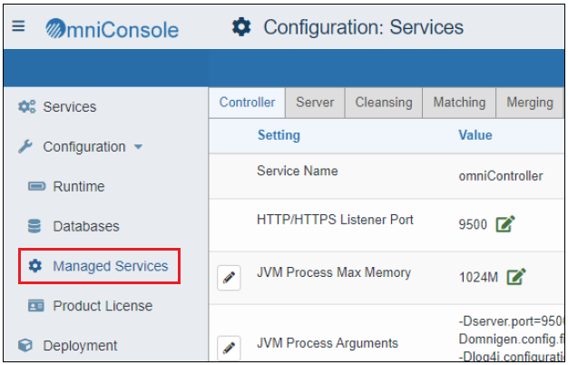Switch to the Server tab

pyautogui.click(x=315, y=103)
